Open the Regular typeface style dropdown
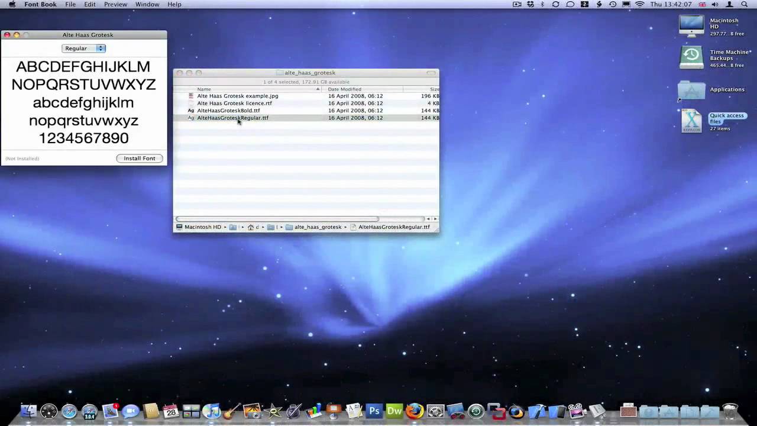 coord(83,49)
